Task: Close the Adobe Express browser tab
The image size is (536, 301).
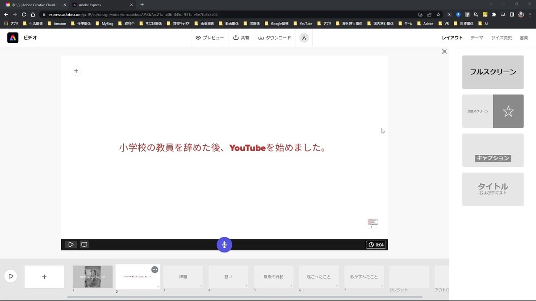Action: click(131, 5)
